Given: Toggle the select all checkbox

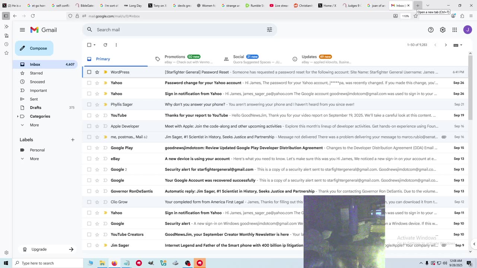Looking at the screenshot, I should (x=89, y=45).
